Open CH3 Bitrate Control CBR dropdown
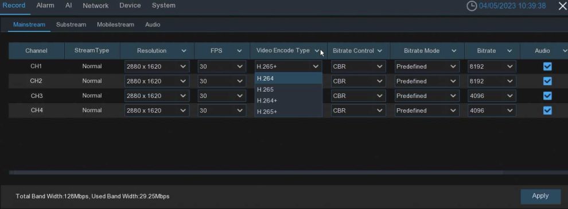 coord(358,96)
